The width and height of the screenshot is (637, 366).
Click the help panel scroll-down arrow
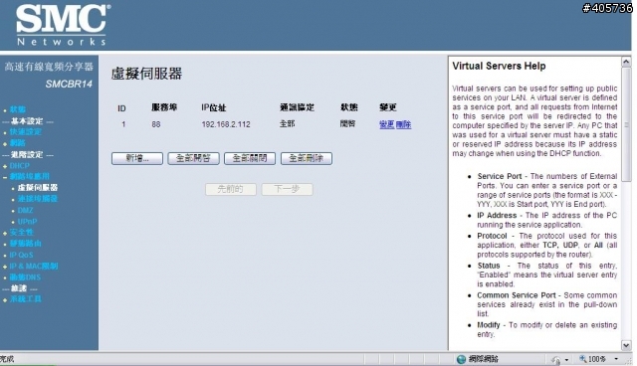click(x=626, y=345)
